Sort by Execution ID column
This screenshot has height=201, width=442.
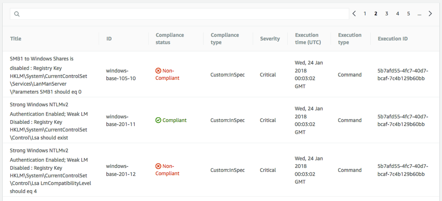click(x=393, y=39)
